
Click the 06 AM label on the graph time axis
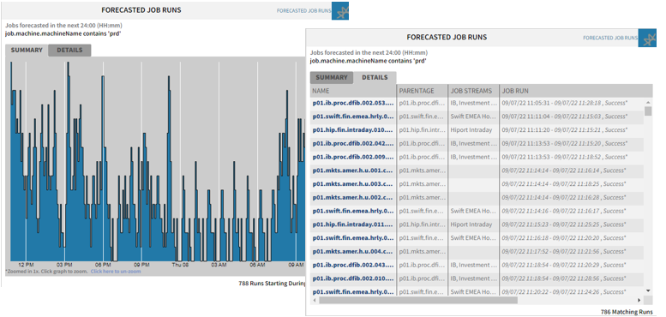257,265
